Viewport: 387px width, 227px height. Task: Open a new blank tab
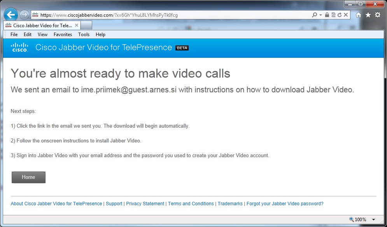pos(86,25)
